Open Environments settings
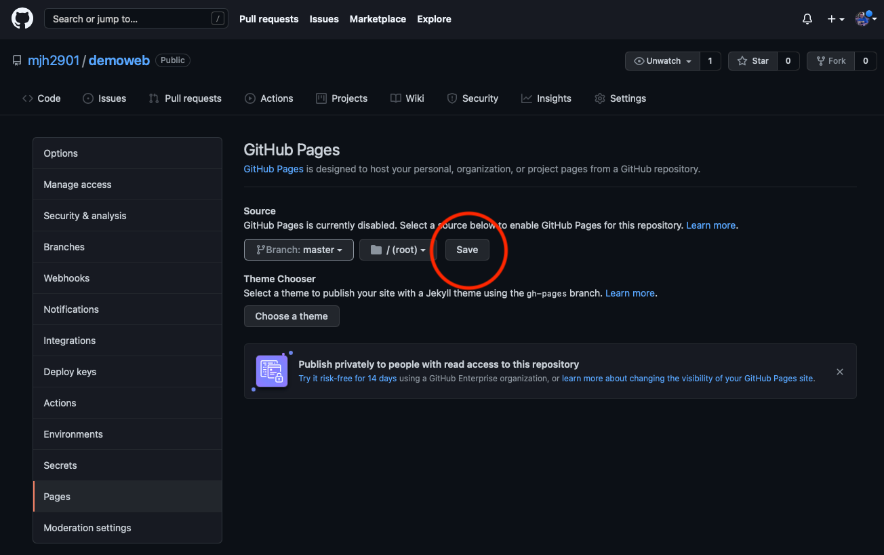The image size is (884, 555). 127,434
